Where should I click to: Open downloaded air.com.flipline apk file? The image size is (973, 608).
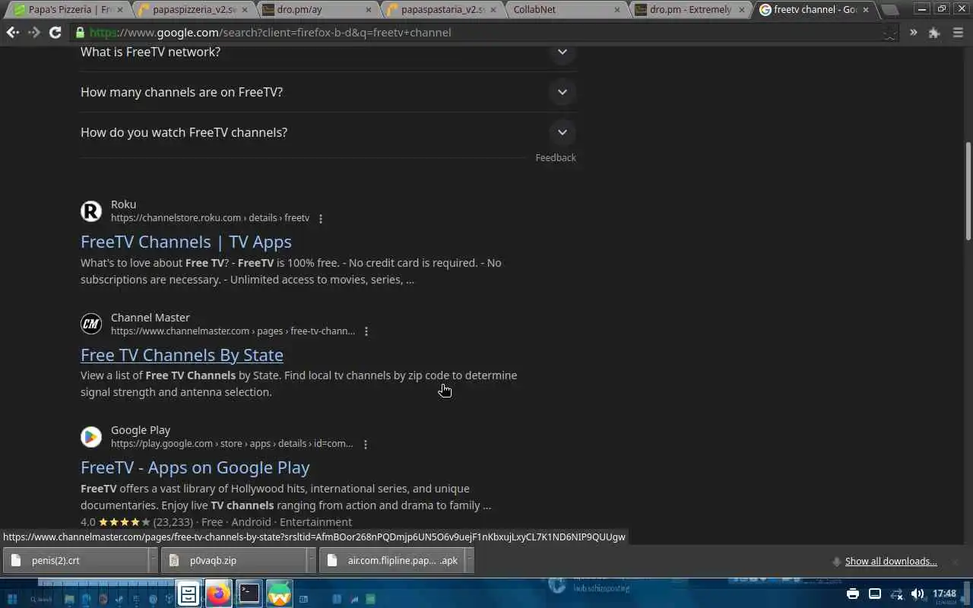[391, 561]
